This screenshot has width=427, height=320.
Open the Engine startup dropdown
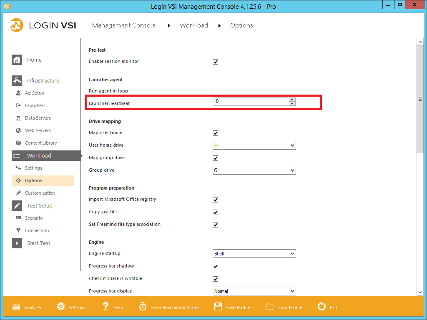tap(254, 254)
